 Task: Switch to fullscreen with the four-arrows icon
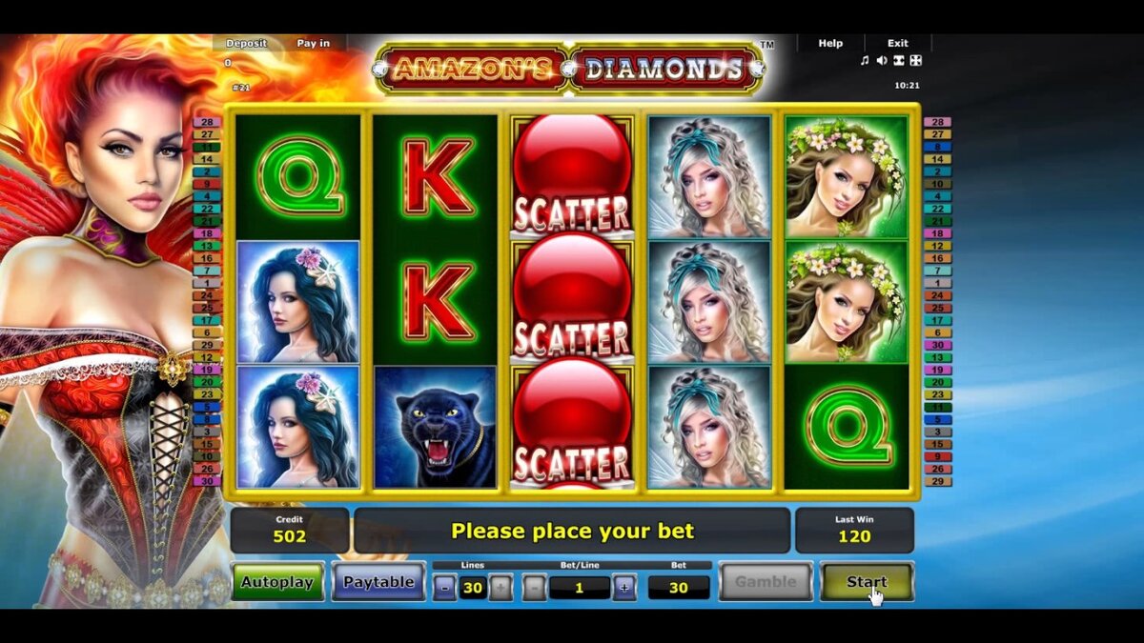tap(915, 61)
